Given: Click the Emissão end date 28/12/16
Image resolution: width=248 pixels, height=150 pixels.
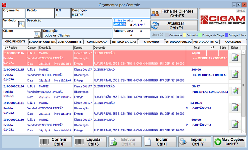Looking at the screenshot, I should point(139,25).
